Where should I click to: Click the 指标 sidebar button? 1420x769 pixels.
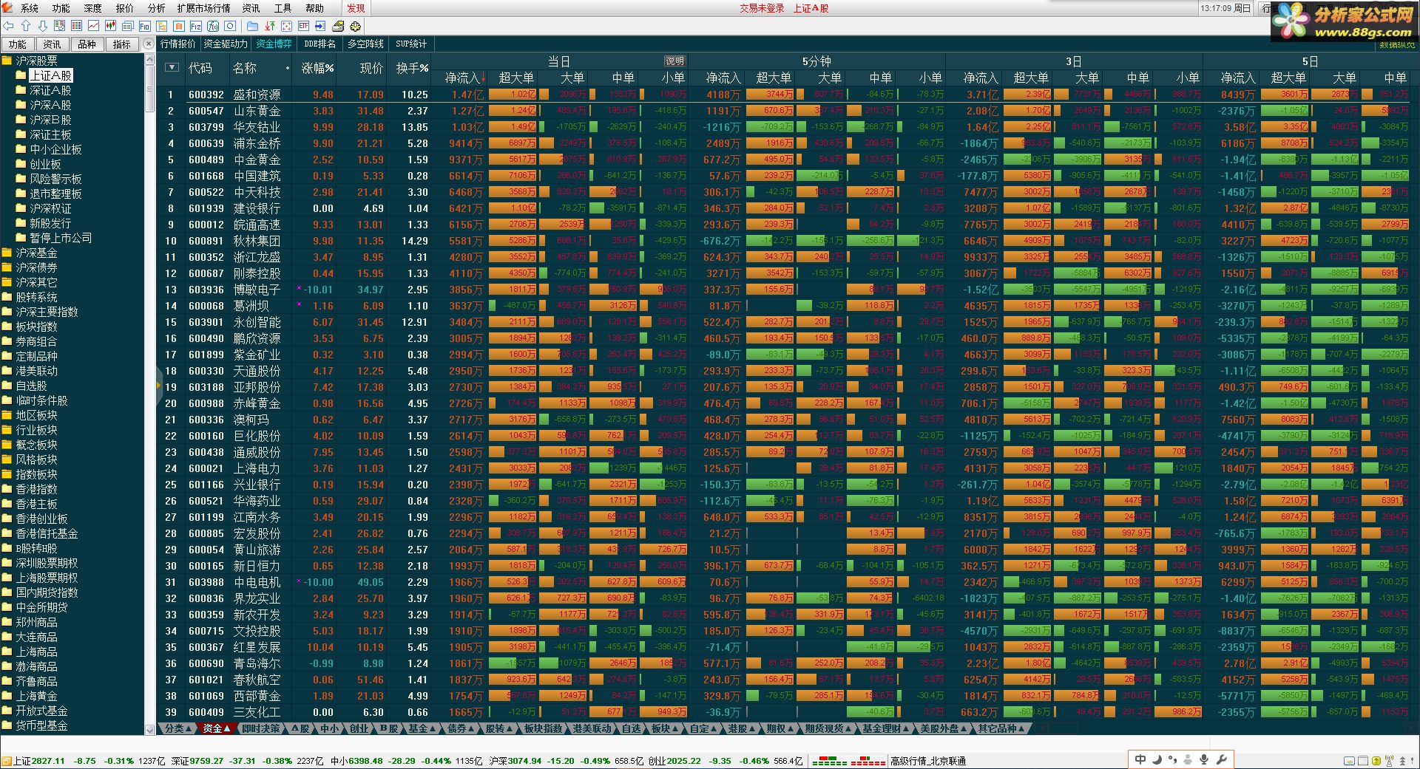[122, 44]
